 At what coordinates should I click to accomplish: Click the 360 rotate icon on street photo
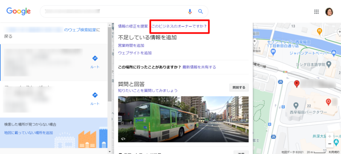tap(123, 139)
